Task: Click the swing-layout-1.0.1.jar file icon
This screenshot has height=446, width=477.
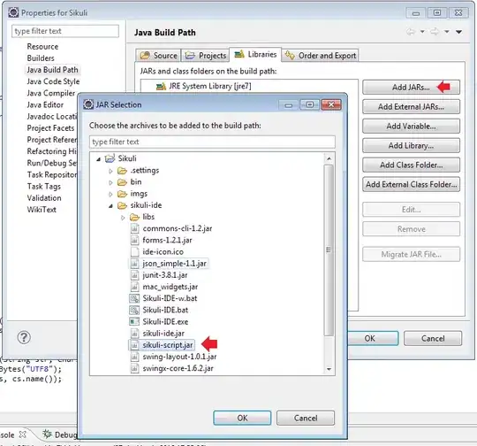Action: pyautogui.click(x=134, y=357)
